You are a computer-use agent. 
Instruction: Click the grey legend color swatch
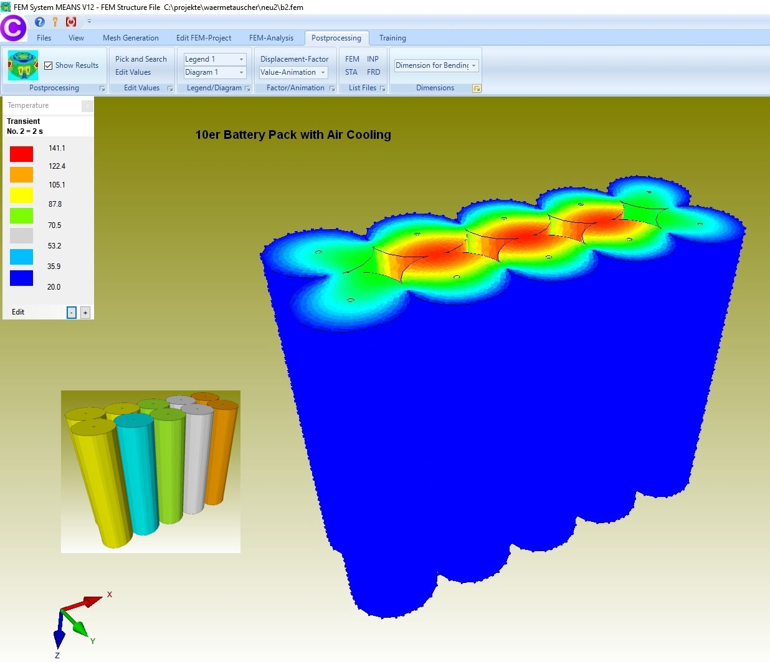pyautogui.click(x=21, y=235)
